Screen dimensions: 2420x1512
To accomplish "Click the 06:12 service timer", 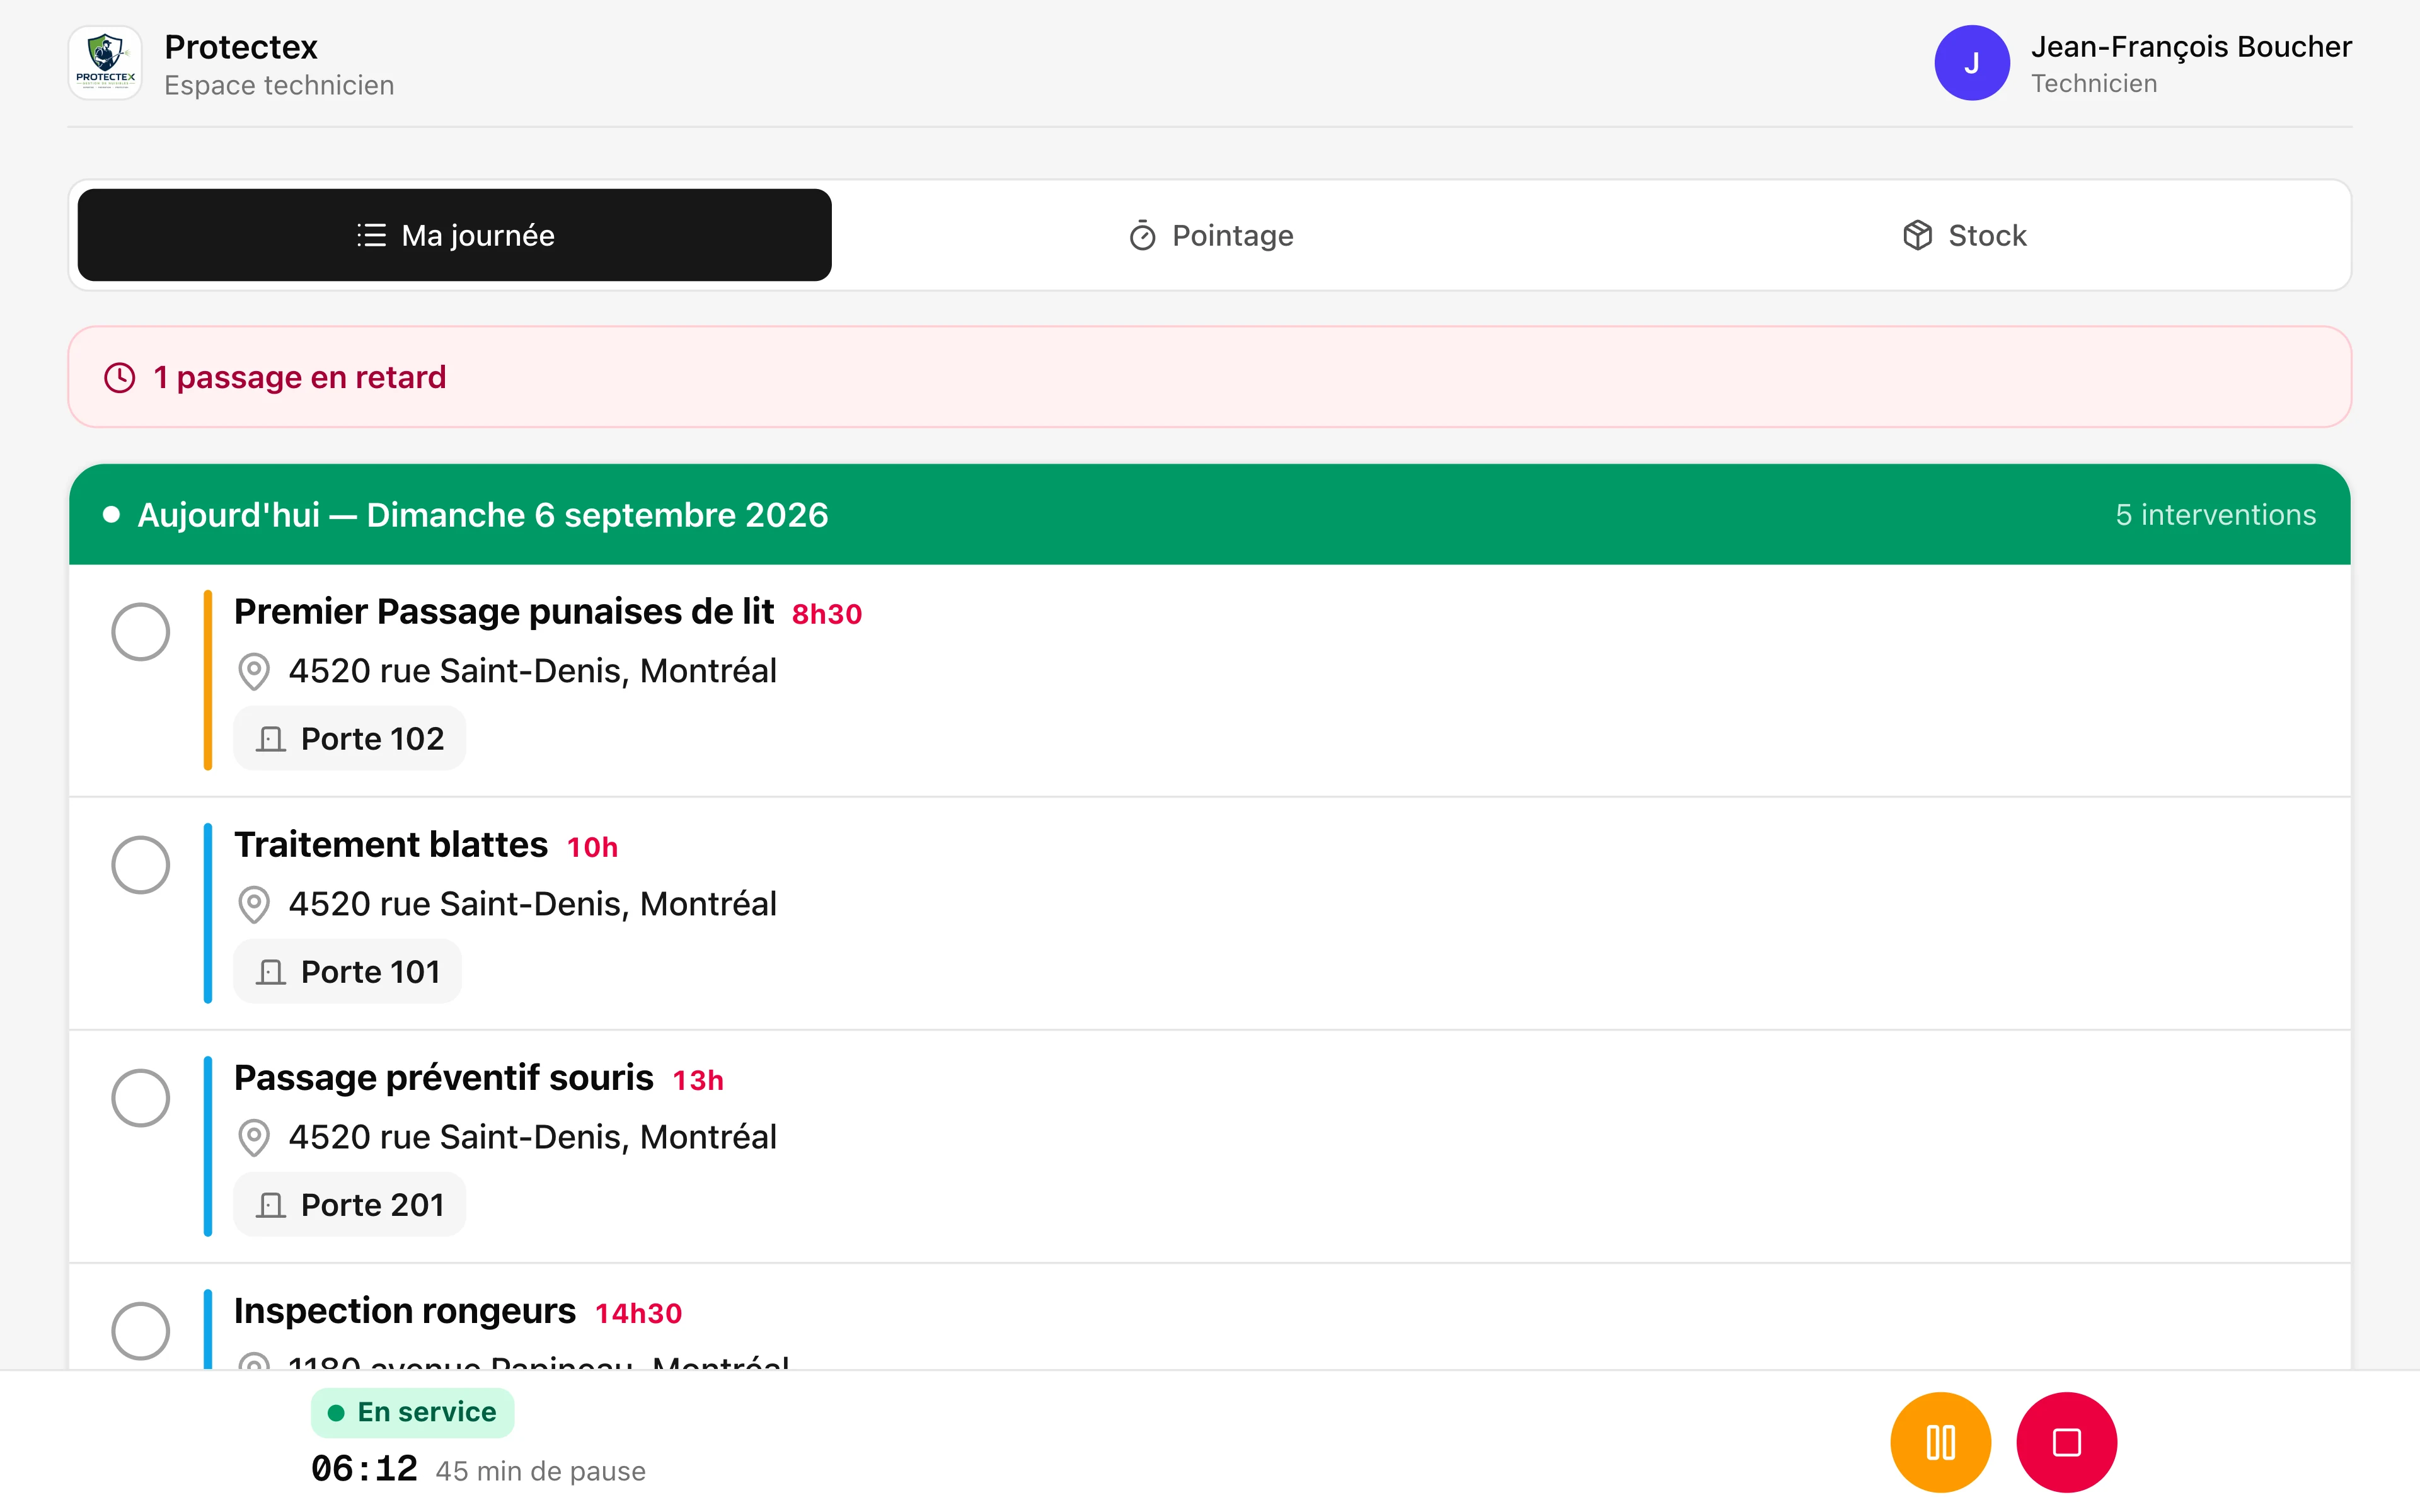I will point(364,1469).
